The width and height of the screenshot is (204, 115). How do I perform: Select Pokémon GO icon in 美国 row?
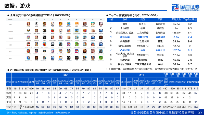[x=69, y=44]
